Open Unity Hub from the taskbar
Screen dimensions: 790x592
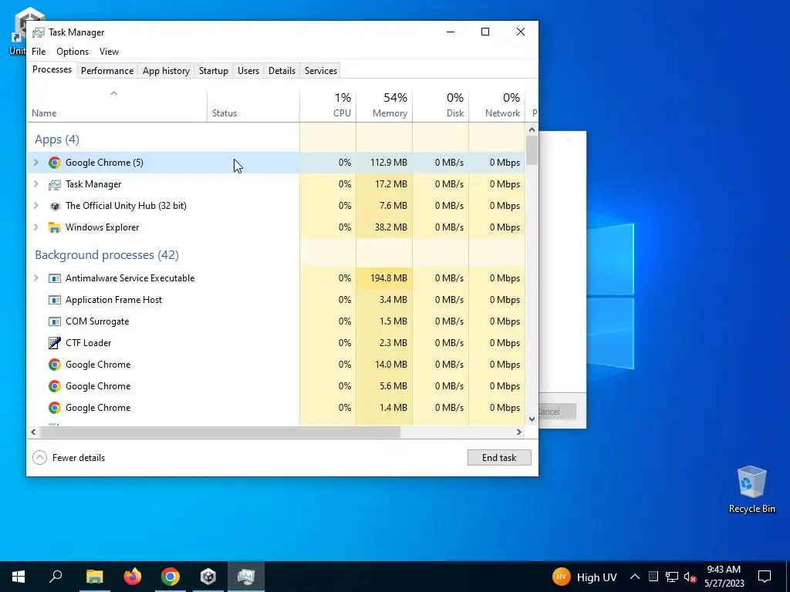208,577
